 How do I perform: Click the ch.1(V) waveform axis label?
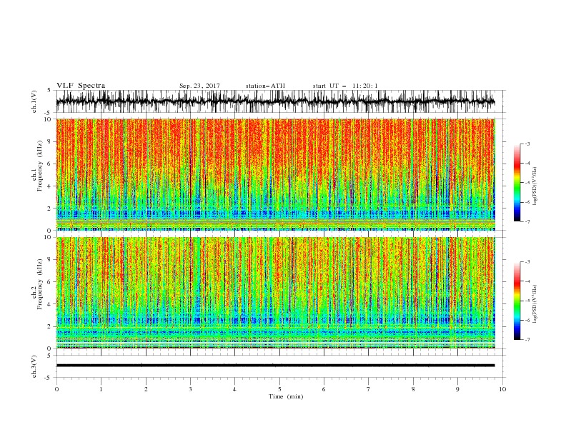[34, 101]
